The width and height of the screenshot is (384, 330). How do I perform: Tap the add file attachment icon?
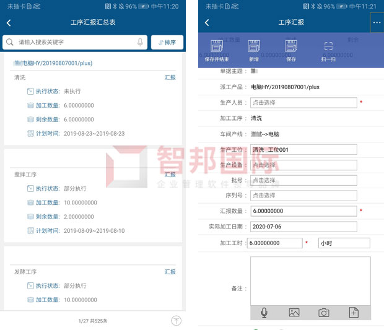354,313
